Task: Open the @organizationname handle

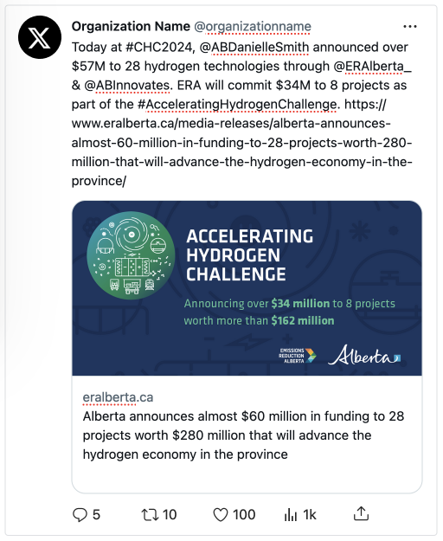Action: [253, 27]
